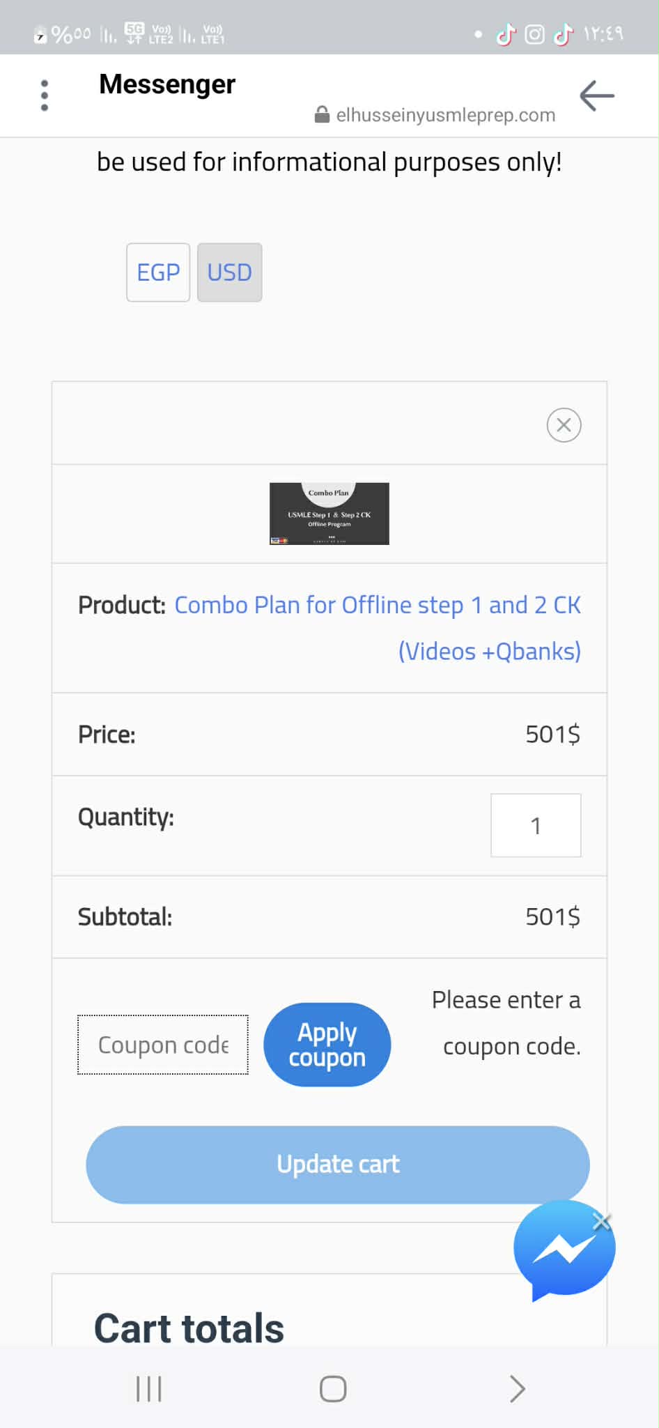Image resolution: width=659 pixels, height=1428 pixels.
Task: Dismiss the Messenger chat bubble
Action: point(601,1220)
